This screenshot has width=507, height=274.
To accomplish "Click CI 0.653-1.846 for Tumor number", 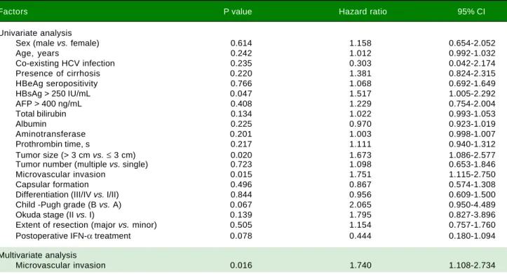I will pyautogui.click(x=472, y=164).
